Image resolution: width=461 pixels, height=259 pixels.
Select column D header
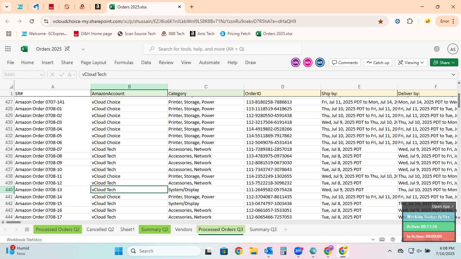tap(282, 87)
